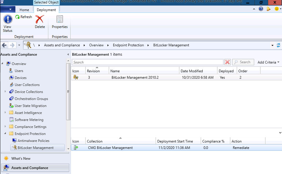The image size is (282, 174).
Task: Sort deployments by the Action column
Action: (x=248, y=141)
